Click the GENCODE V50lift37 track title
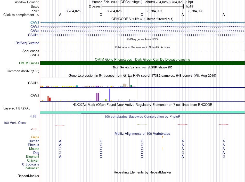245x182 pixels. point(142,19)
